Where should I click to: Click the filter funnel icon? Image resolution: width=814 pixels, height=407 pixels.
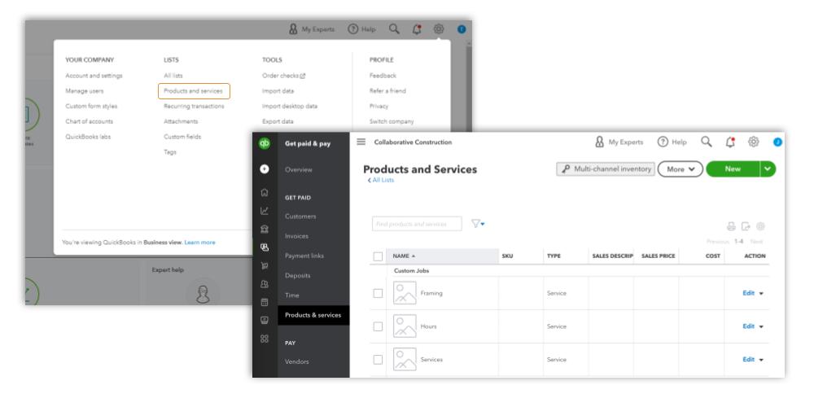(477, 224)
